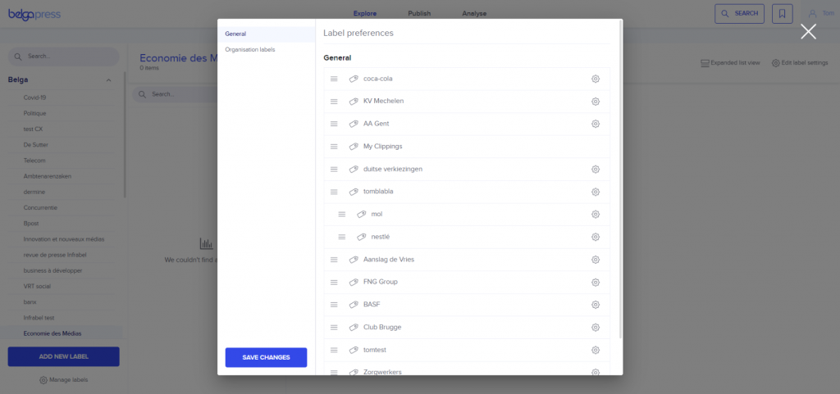Open settings gear for tomtest label

pos(596,350)
